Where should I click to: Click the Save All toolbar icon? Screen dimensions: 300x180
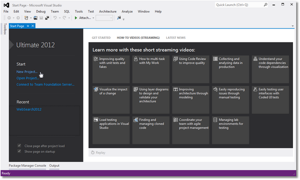[47, 18]
